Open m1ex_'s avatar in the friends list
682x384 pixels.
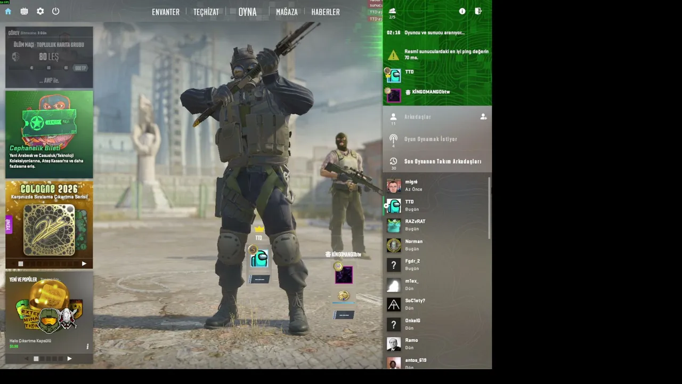[394, 285]
